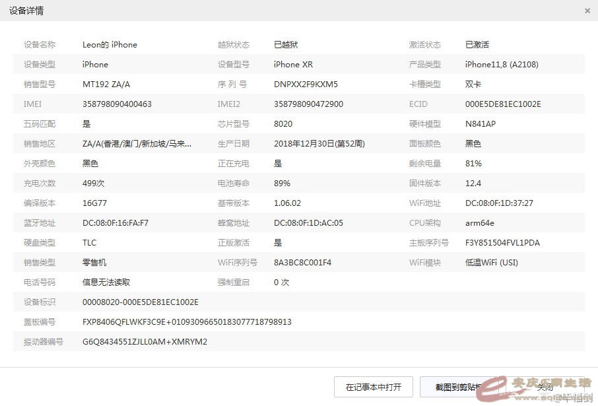Click the 蓝牙地址 value DC:08:0F:16:FA:F7

tap(116, 223)
